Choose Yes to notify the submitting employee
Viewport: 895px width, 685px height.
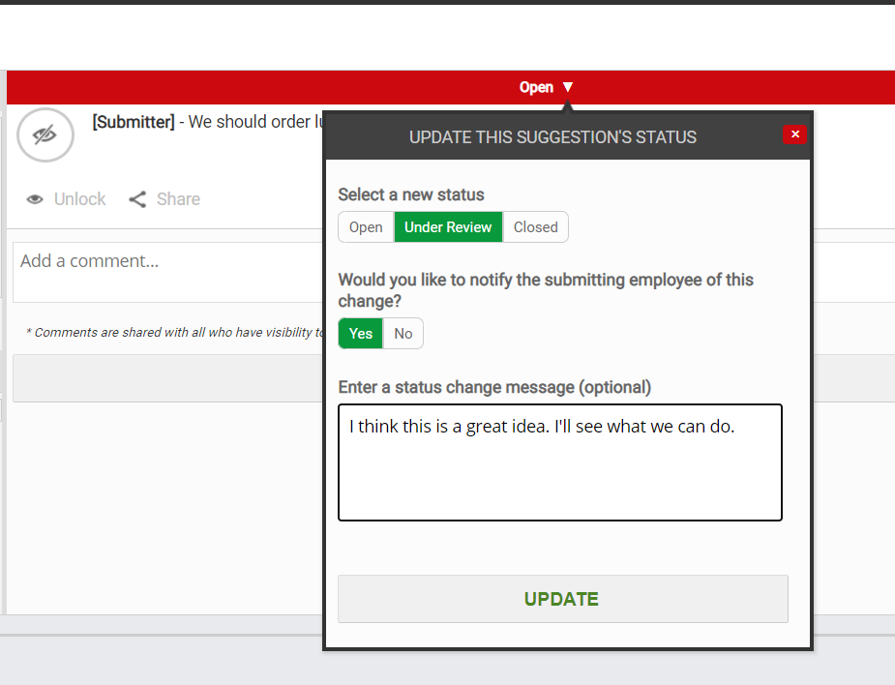[359, 333]
